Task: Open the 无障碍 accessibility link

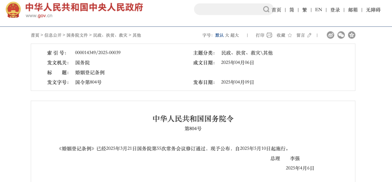Action: tap(373, 10)
